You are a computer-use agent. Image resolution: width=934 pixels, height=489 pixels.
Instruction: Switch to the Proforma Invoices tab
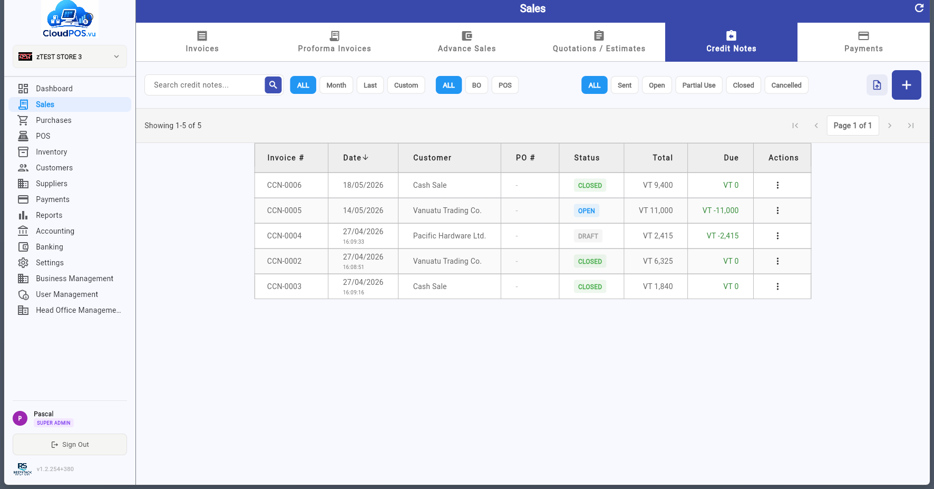pos(335,42)
